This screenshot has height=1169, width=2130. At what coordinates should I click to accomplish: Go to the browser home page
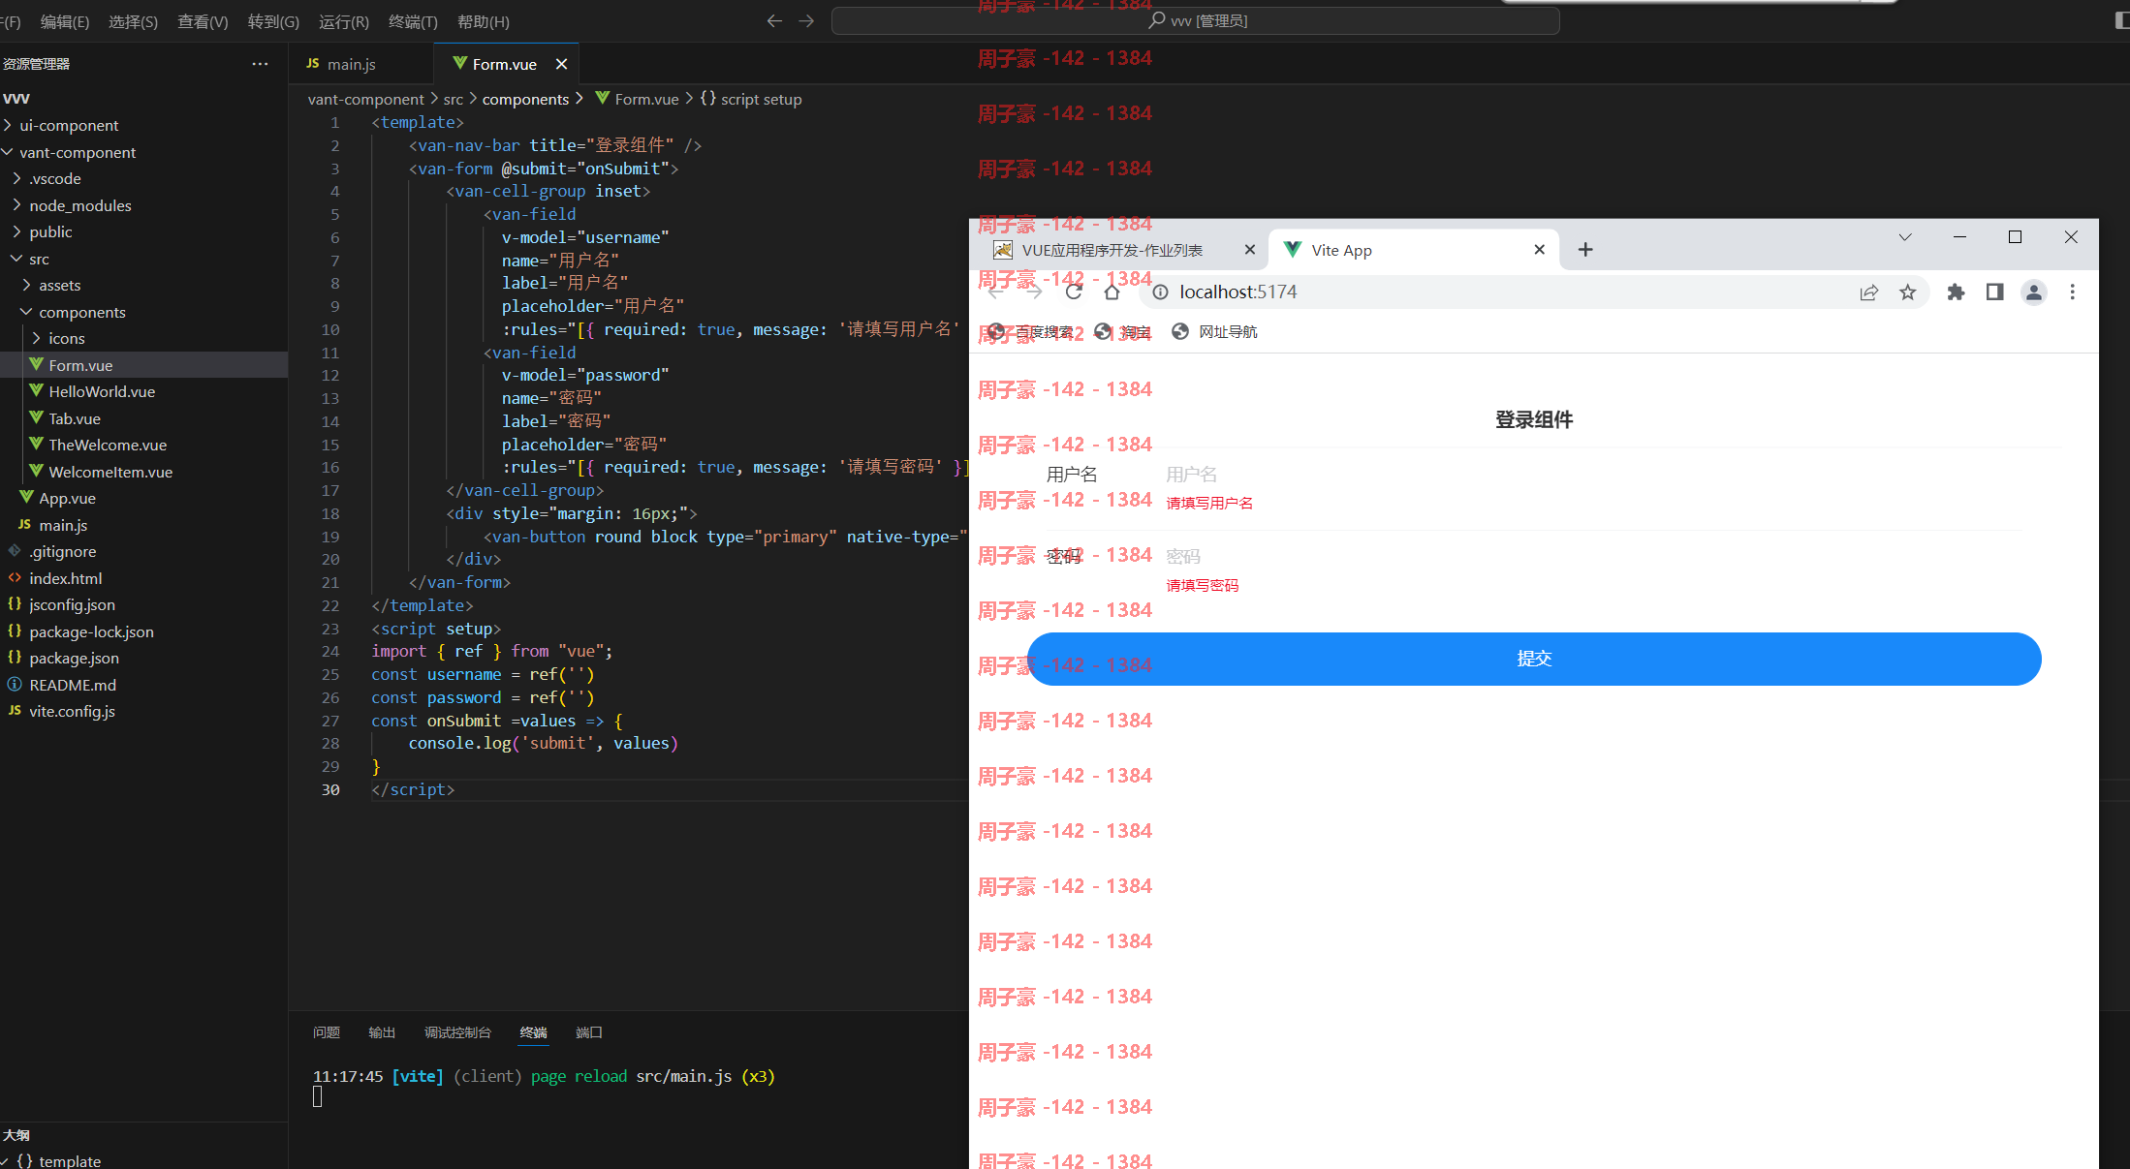coord(1112,292)
